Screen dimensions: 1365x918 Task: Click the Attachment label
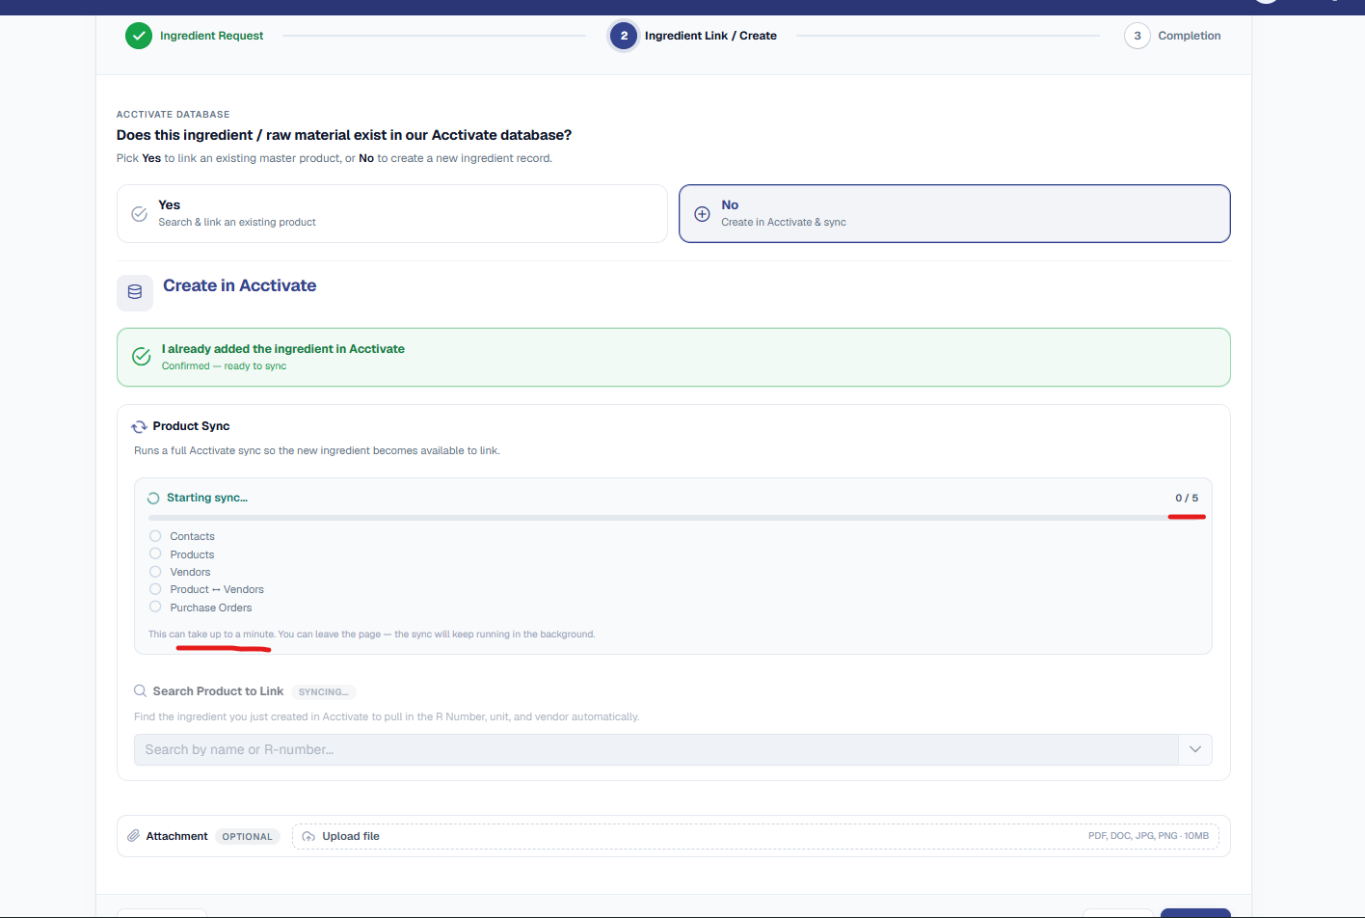tap(176, 836)
